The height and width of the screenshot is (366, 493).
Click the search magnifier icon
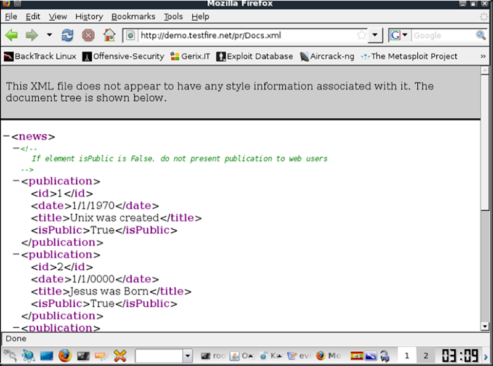[x=481, y=35]
